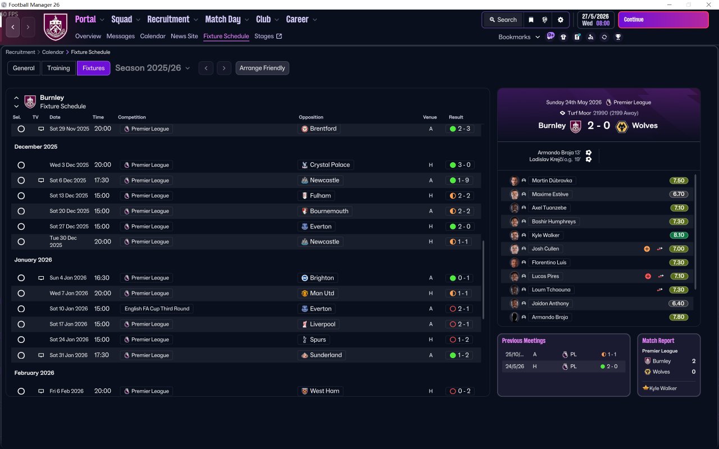
Task: Click goal ball icon beside Armando Broja 13'
Action: (589, 153)
